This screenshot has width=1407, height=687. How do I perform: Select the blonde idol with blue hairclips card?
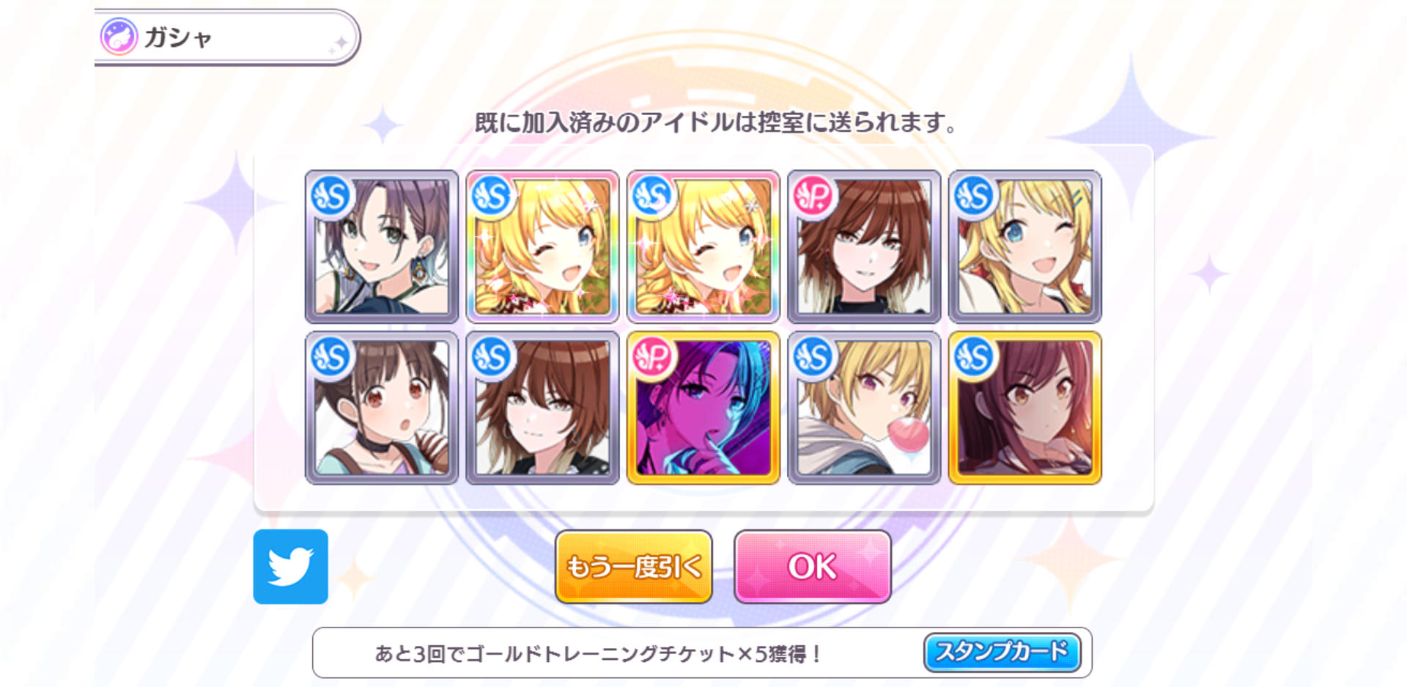click(1025, 247)
